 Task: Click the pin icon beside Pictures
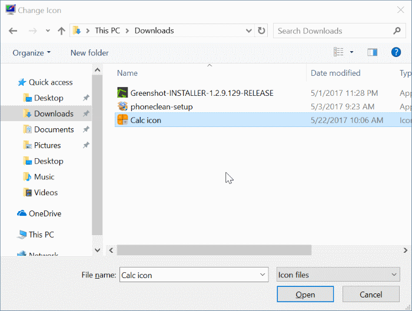(x=86, y=145)
